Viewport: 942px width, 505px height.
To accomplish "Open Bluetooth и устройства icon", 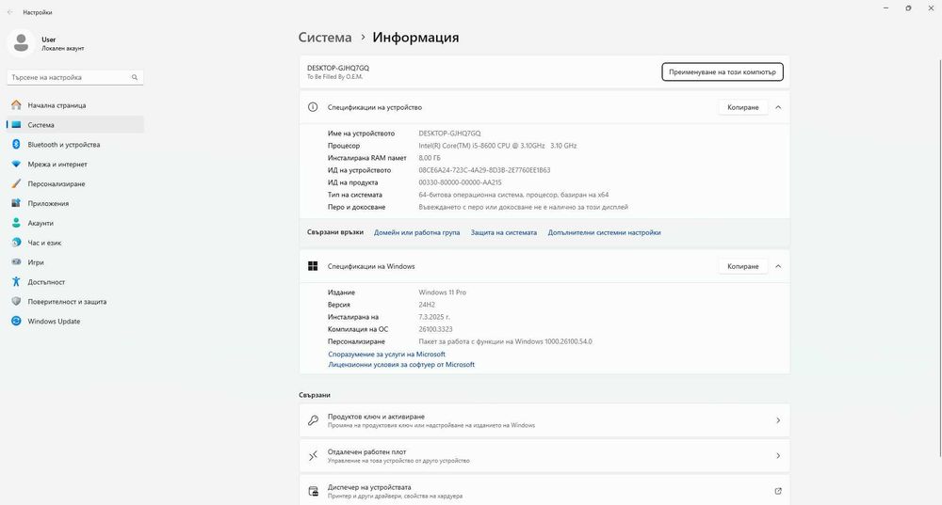I will [x=16, y=145].
